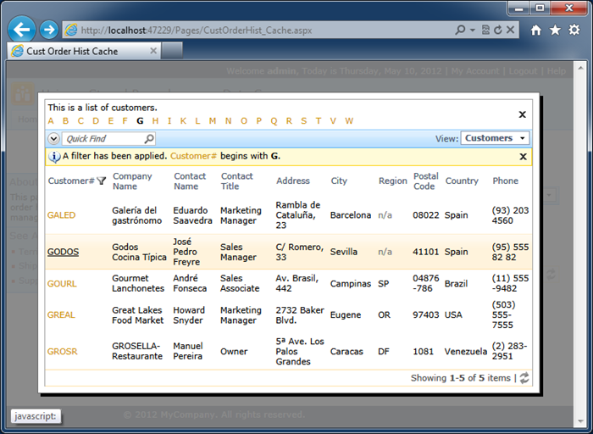Viewport: 593px width, 434px height.
Task: Sort by Contact Title column header
Action: pyautogui.click(x=236, y=181)
